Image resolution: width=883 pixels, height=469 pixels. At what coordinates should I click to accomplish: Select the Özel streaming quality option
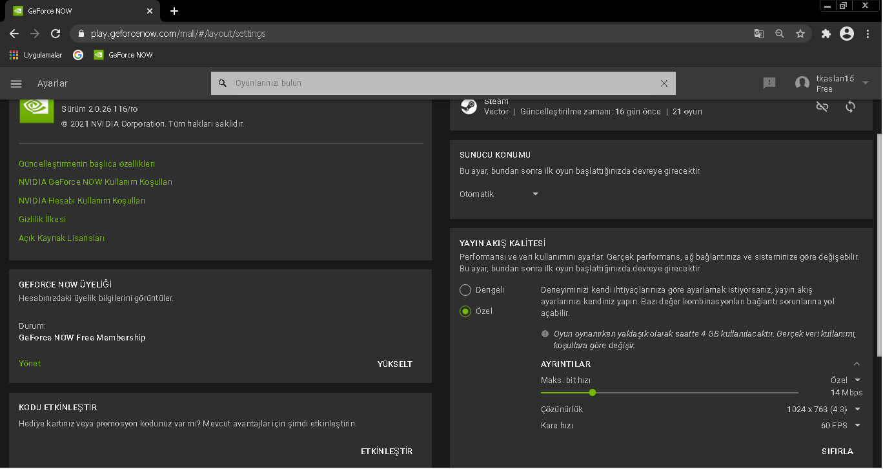[465, 311]
